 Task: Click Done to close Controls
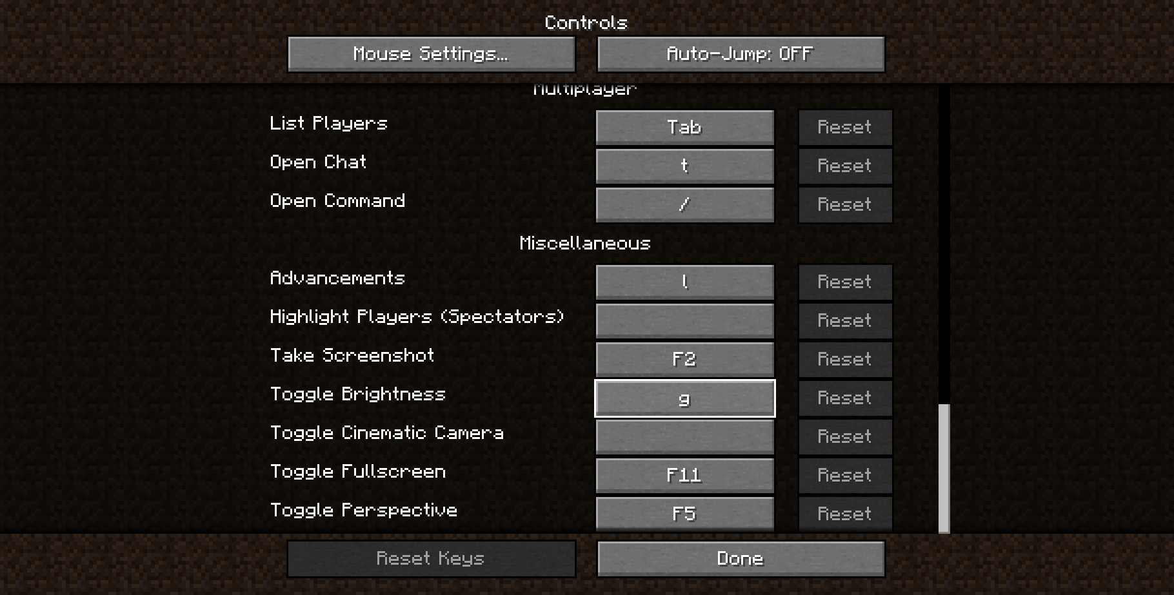[x=741, y=558]
